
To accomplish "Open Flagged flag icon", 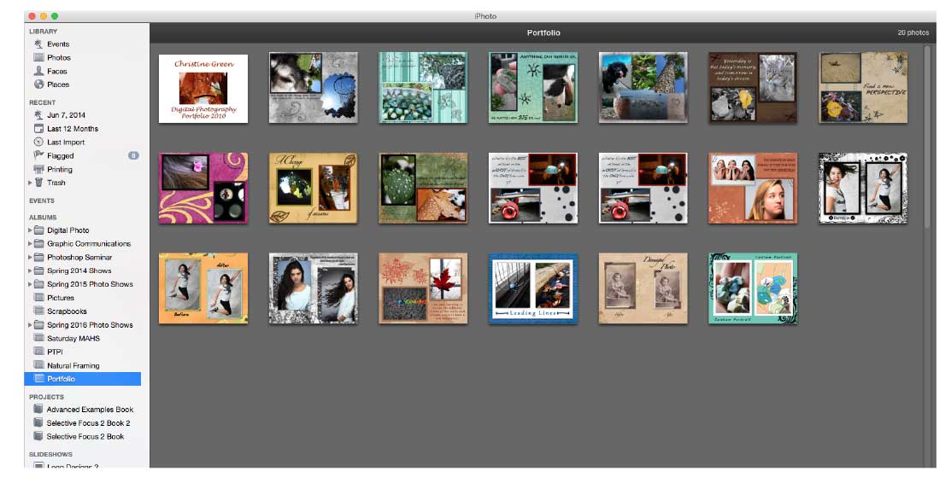I will coord(38,155).
